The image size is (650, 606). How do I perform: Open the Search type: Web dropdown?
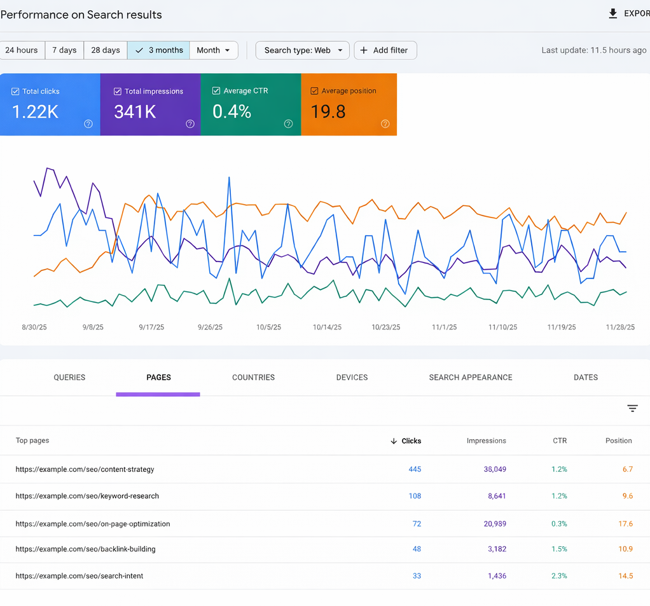coord(302,50)
